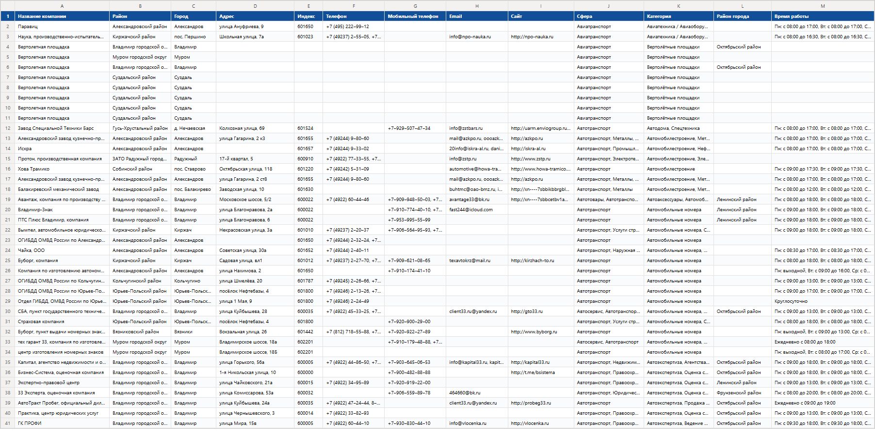The image size is (875, 437).
Task: Select the city cell 'пос. Балакирево'
Action: pos(194,189)
